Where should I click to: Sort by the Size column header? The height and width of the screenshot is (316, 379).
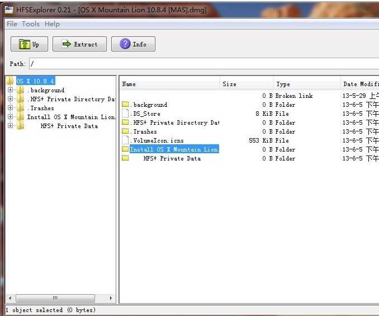click(247, 84)
